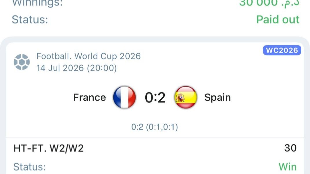
Task: Tap the green Win status
Action: 288,167
